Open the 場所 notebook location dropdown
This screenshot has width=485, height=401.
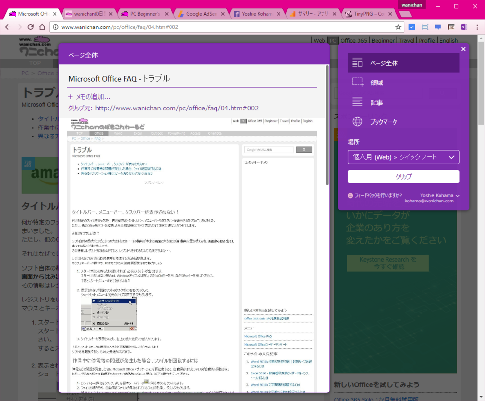(404, 157)
